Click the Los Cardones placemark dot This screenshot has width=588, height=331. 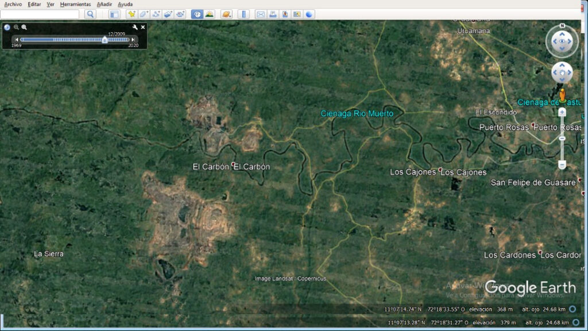(x=540, y=252)
